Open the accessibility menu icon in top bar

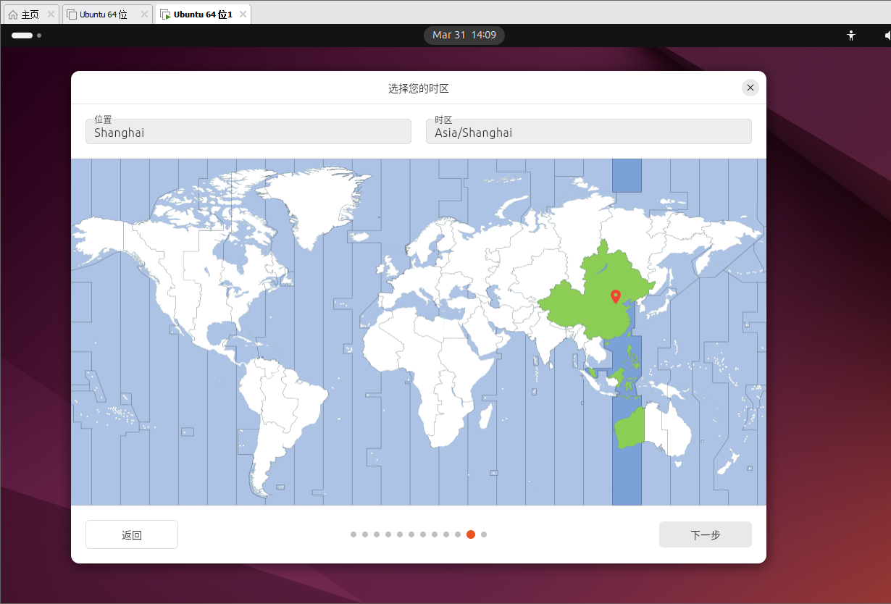pyautogui.click(x=851, y=35)
